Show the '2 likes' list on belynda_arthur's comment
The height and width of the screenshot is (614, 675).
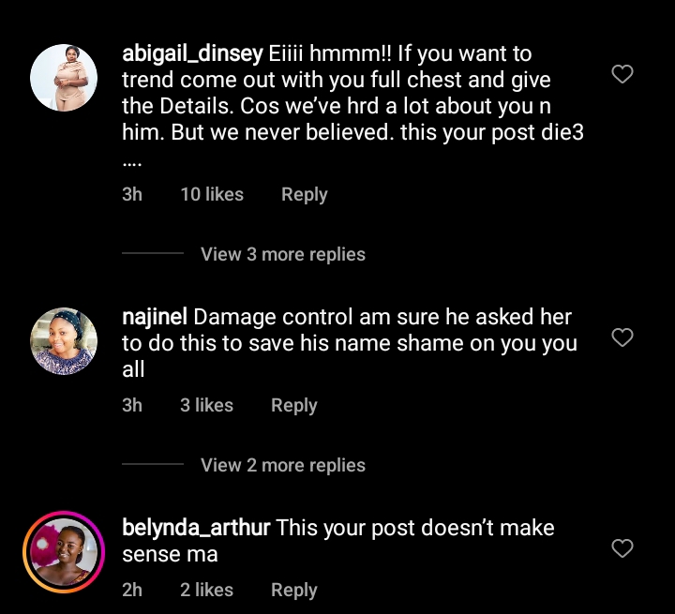tap(206, 590)
